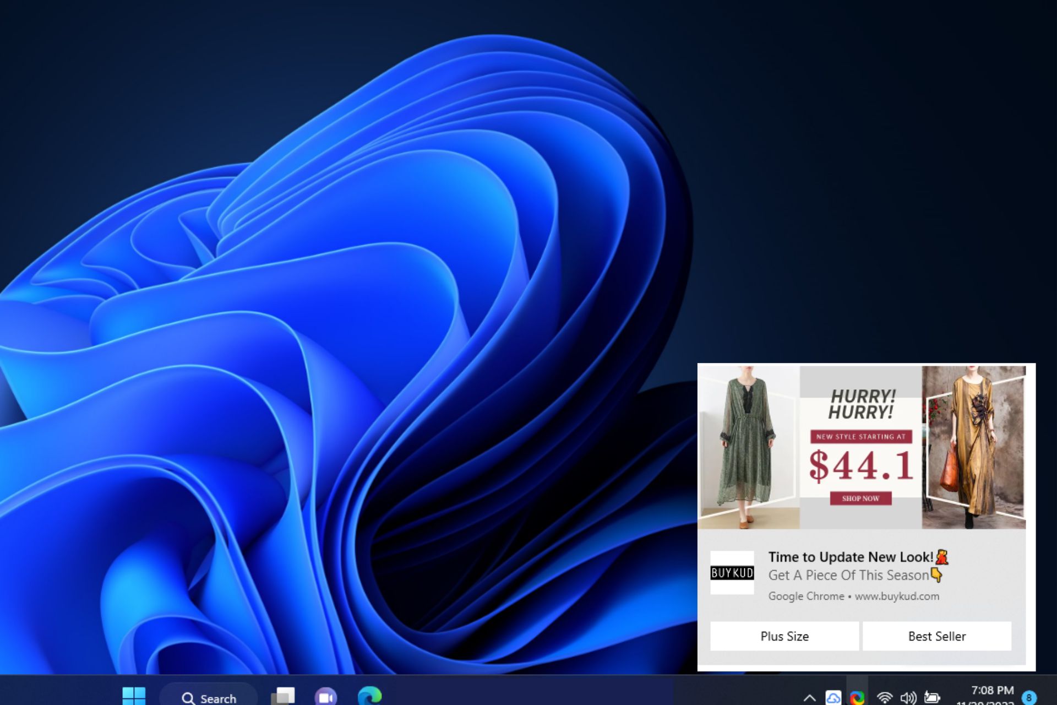The width and height of the screenshot is (1057, 705).
Task: Click the BuyKud logo in notification
Action: [x=731, y=573]
